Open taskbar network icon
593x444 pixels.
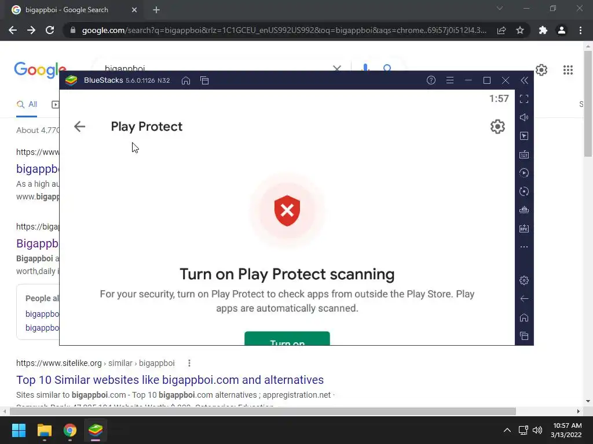tap(523, 430)
